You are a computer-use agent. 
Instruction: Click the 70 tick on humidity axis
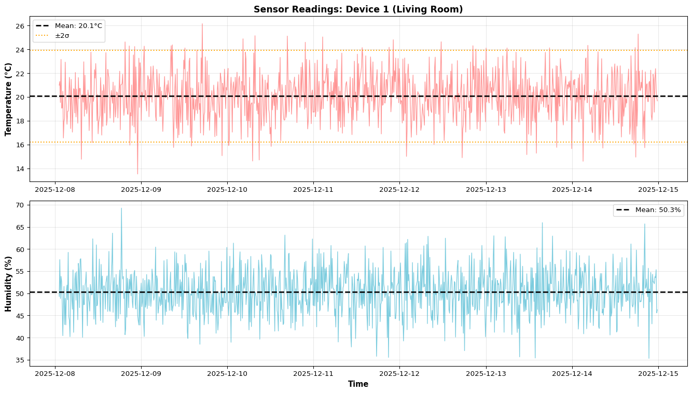pyautogui.click(x=20, y=205)
